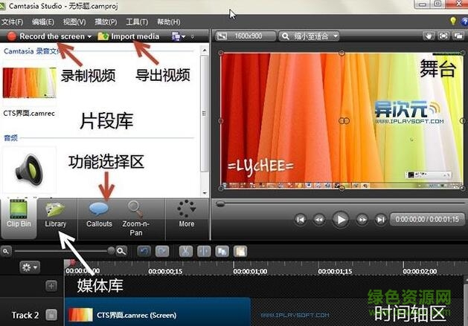Click the clip bin scrollbar down arrow
The height and width of the screenshot is (326, 468).
coord(205,193)
